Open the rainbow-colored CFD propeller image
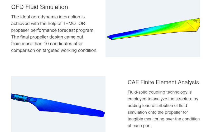The image size is (211, 132). click(x=152, y=28)
